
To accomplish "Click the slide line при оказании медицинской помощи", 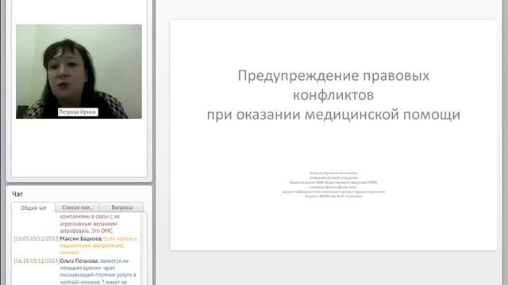I will pyautogui.click(x=333, y=115).
